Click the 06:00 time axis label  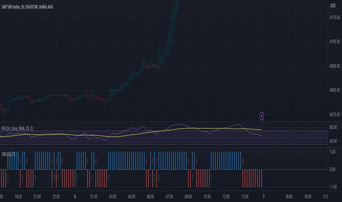150,197
